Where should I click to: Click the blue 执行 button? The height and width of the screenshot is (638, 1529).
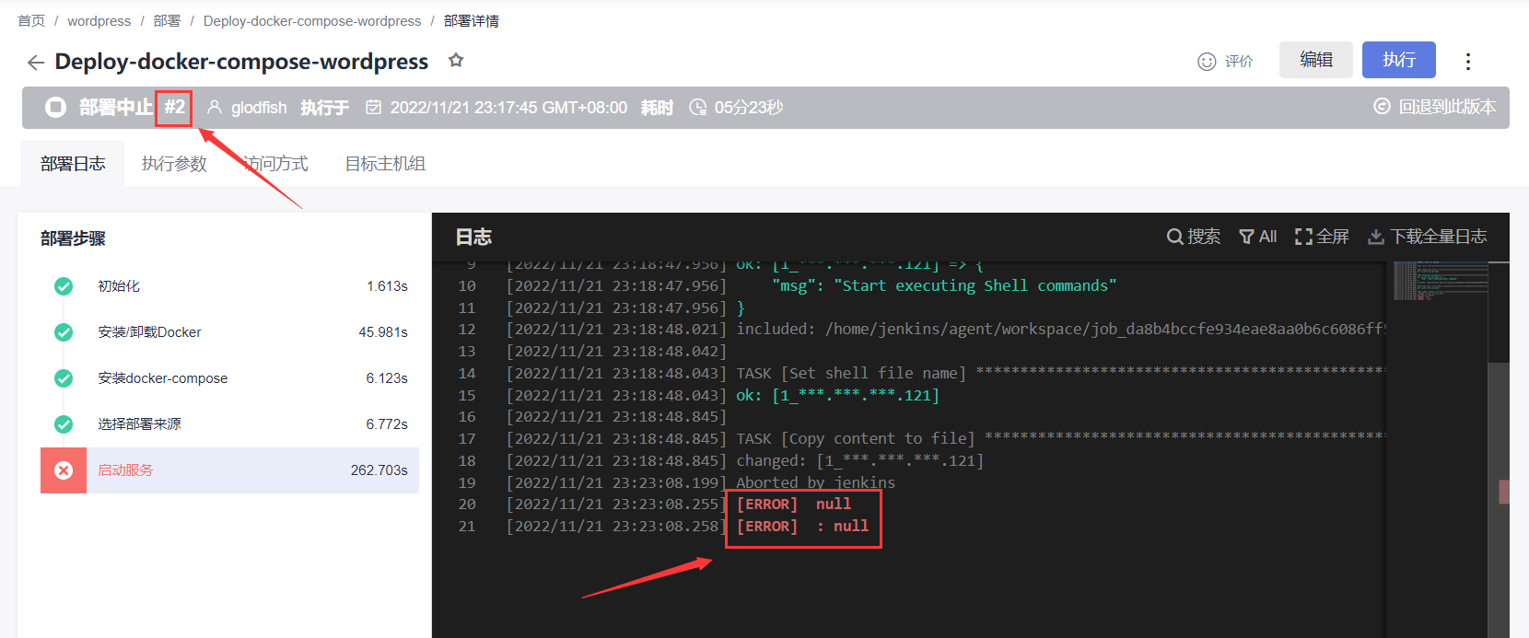tap(1399, 60)
